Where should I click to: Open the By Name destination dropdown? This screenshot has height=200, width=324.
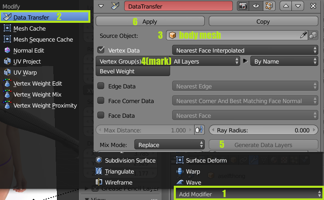284,62
